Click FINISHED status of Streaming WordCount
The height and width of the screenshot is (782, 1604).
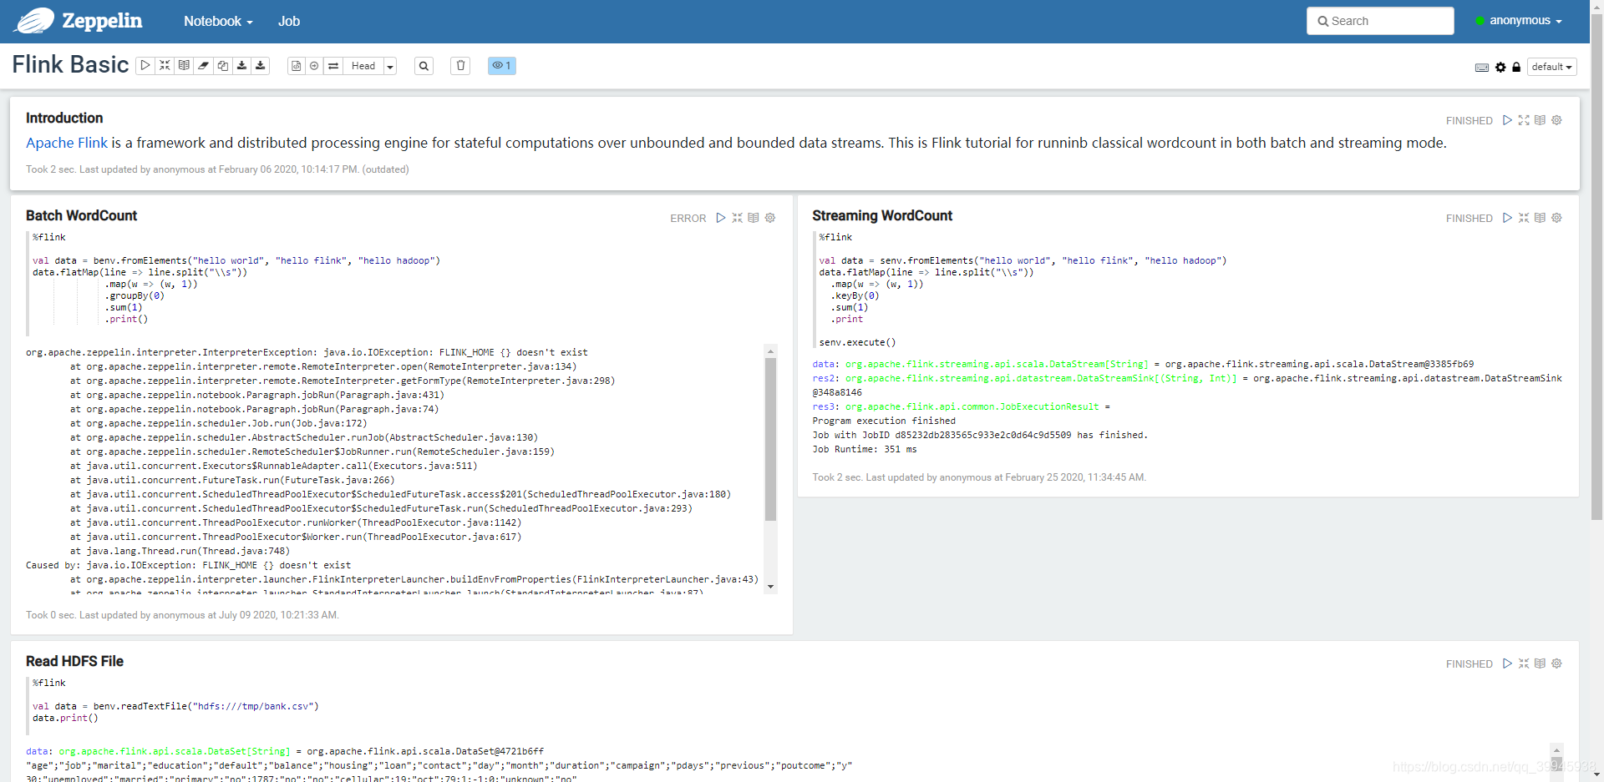[1469, 219]
